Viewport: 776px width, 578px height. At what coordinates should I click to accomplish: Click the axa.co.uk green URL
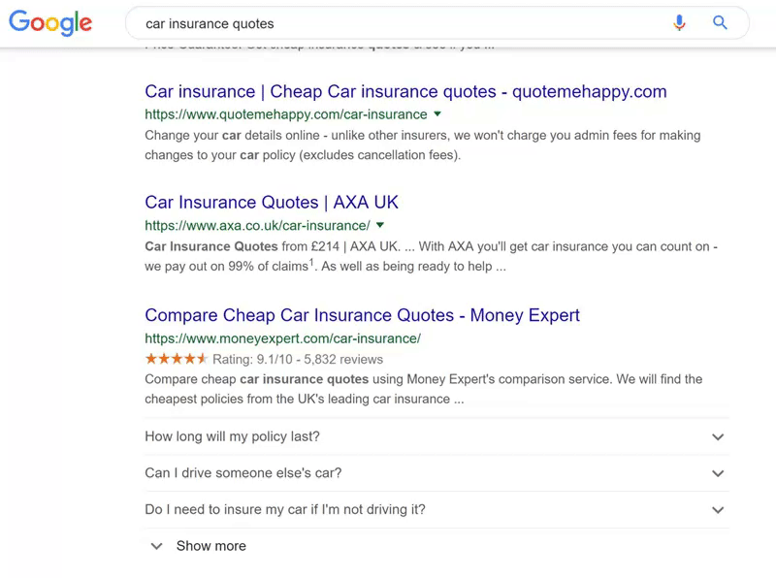tap(257, 226)
